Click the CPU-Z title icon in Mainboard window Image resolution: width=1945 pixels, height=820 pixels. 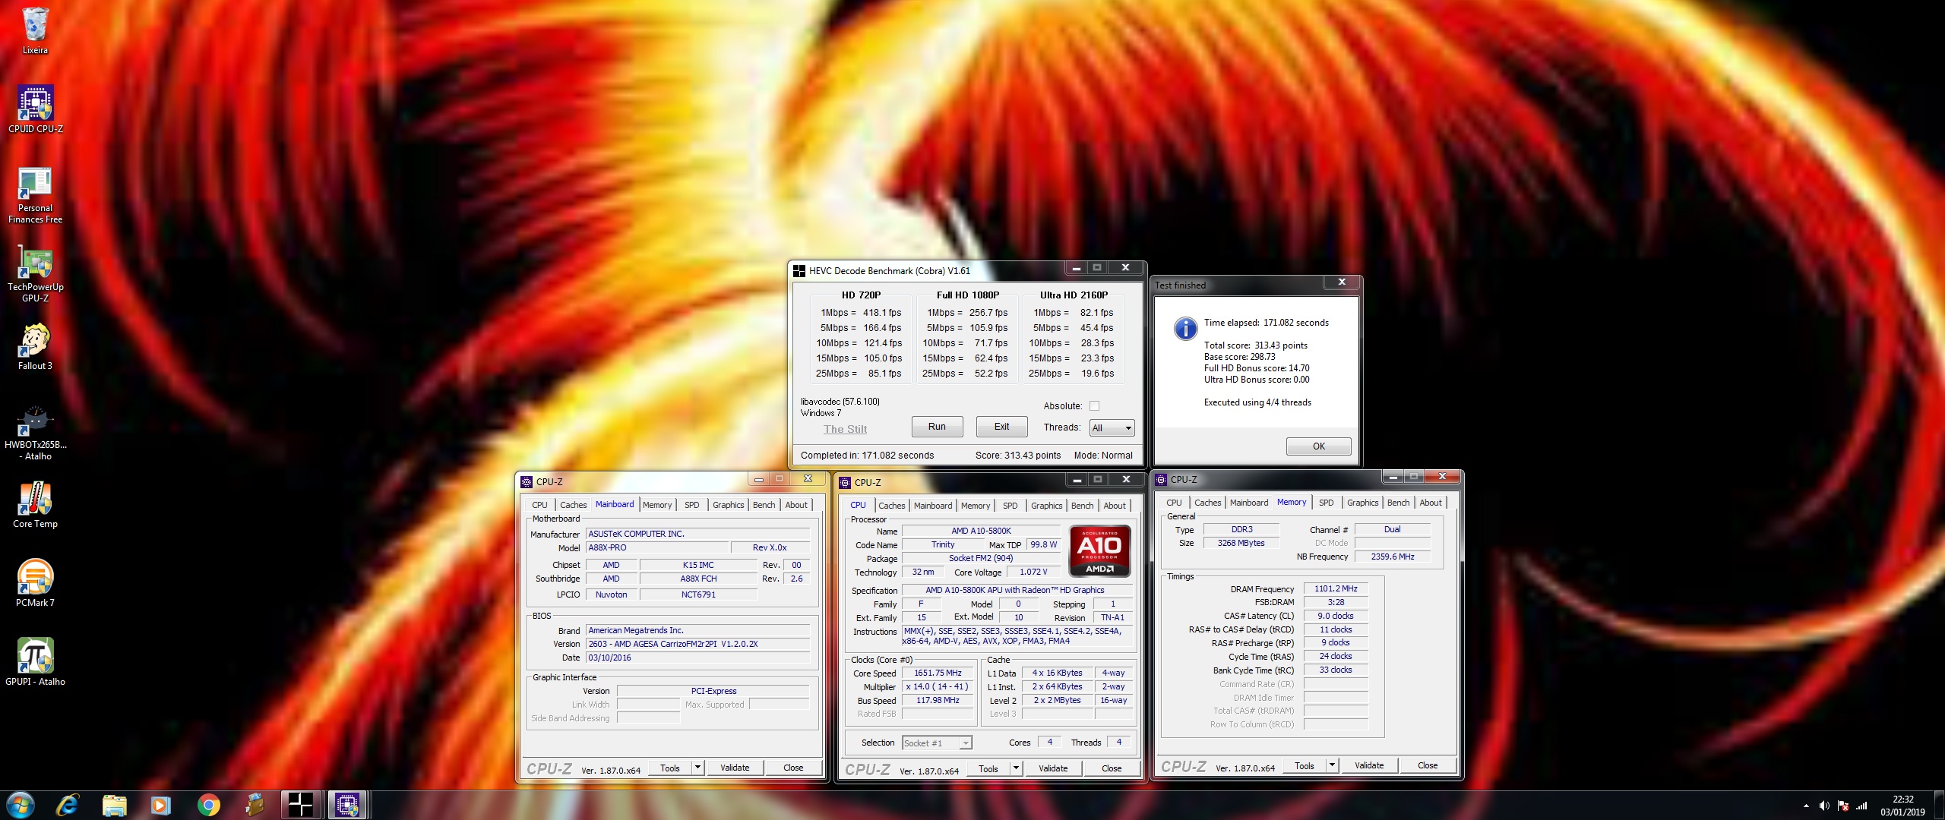pyautogui.click(x=526, y=481)
